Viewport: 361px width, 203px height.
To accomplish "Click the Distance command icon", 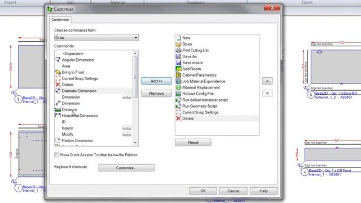I will [58, 109].
